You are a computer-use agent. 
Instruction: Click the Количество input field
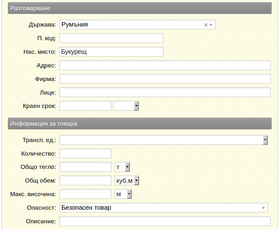coord(85,153)
